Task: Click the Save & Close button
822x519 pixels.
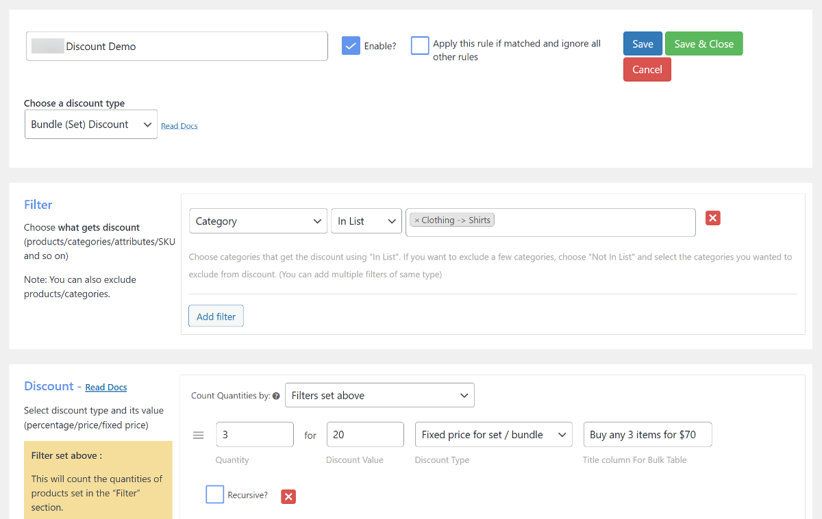Action: click(703, 44)
